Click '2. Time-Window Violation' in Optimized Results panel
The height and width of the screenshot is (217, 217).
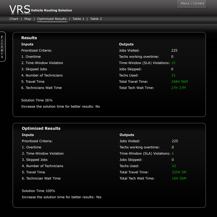[x=43, y=154]
